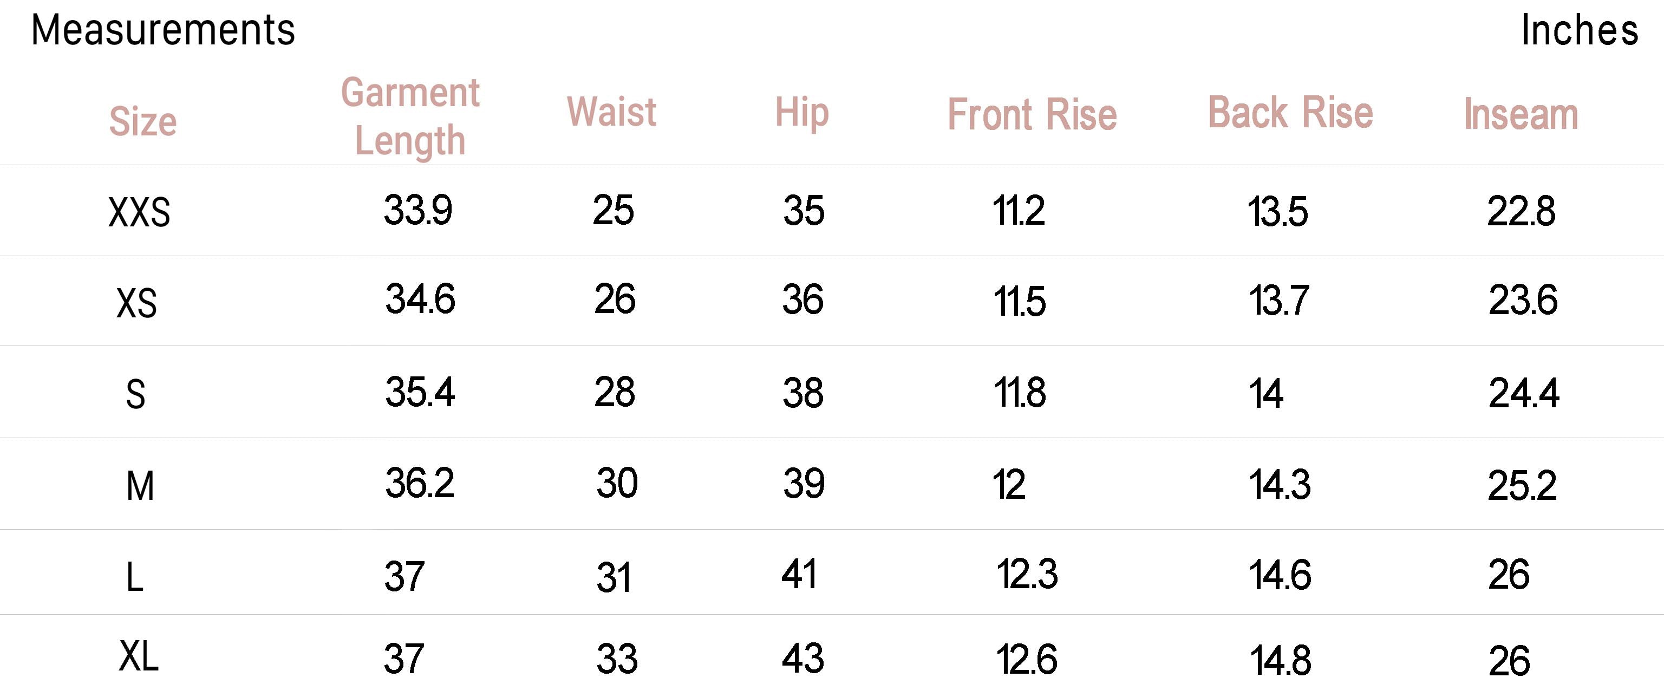
Task: Click the Inches unit label
Action: pos(1579,30)
